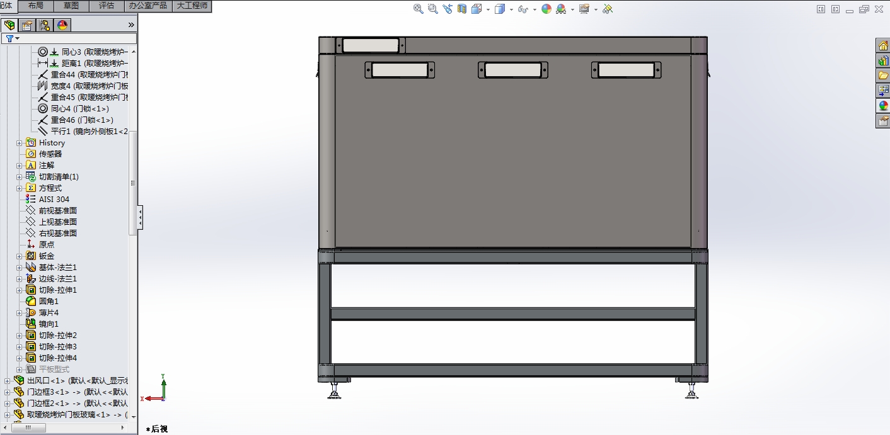
Task: Open the File Explorer folder icon
Action: coord(883,76)
